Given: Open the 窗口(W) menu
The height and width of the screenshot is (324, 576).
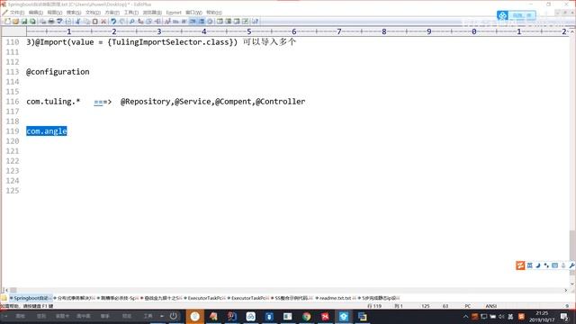Looking at the screenshot, I should (193, 13).
